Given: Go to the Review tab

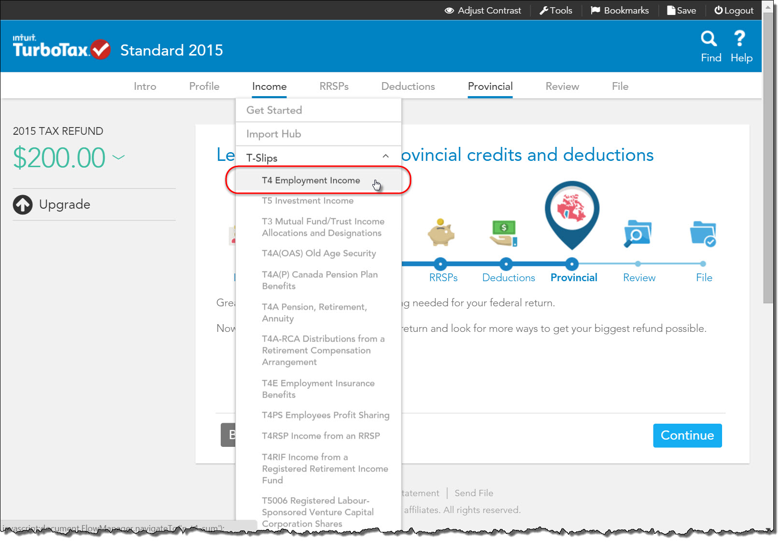Looking at the screenshot, I should tap(562, 86).
